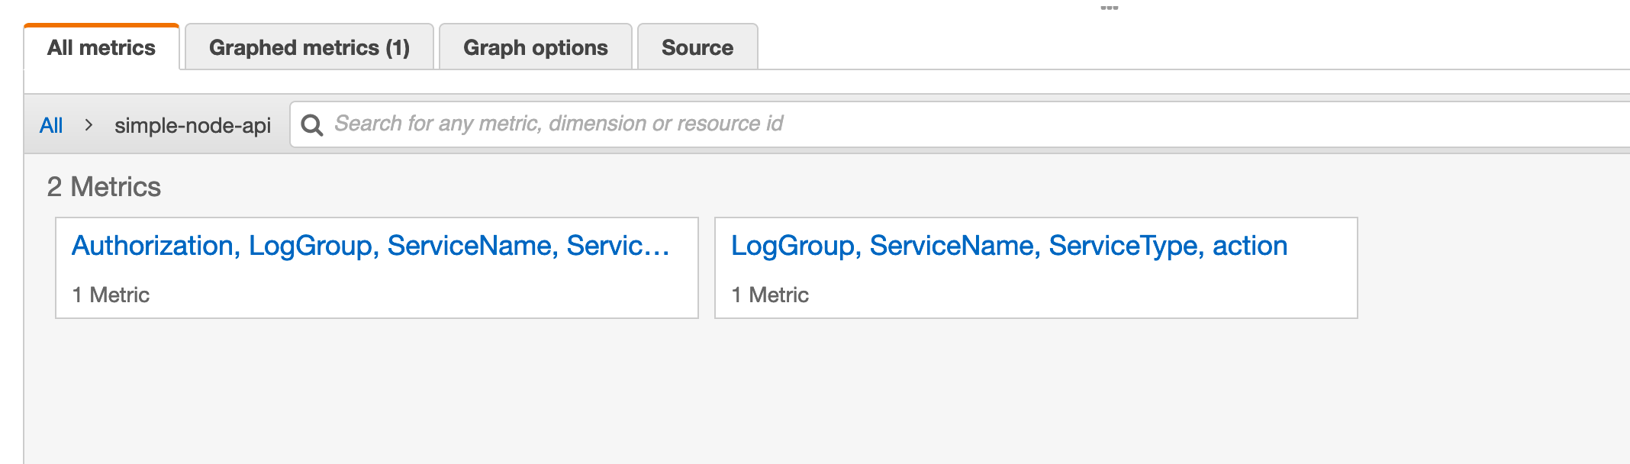1630x464 pixels.
Task: Open LogGroup, ServiceName, ServiceType, action dimension link
Action: click(x=1009, y=246)
